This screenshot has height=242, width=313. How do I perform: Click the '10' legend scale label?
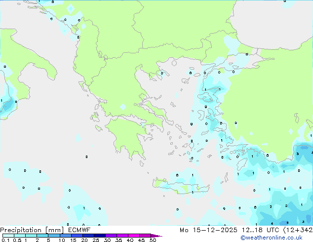pos(62,240)
